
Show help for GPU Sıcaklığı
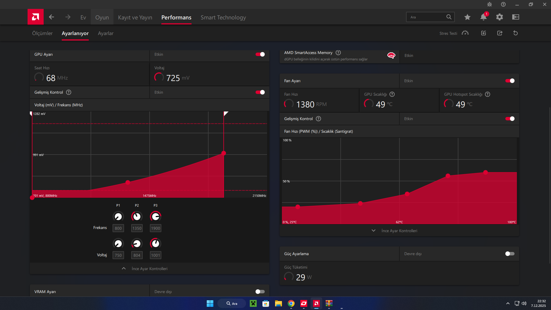[x=392, y=94]
